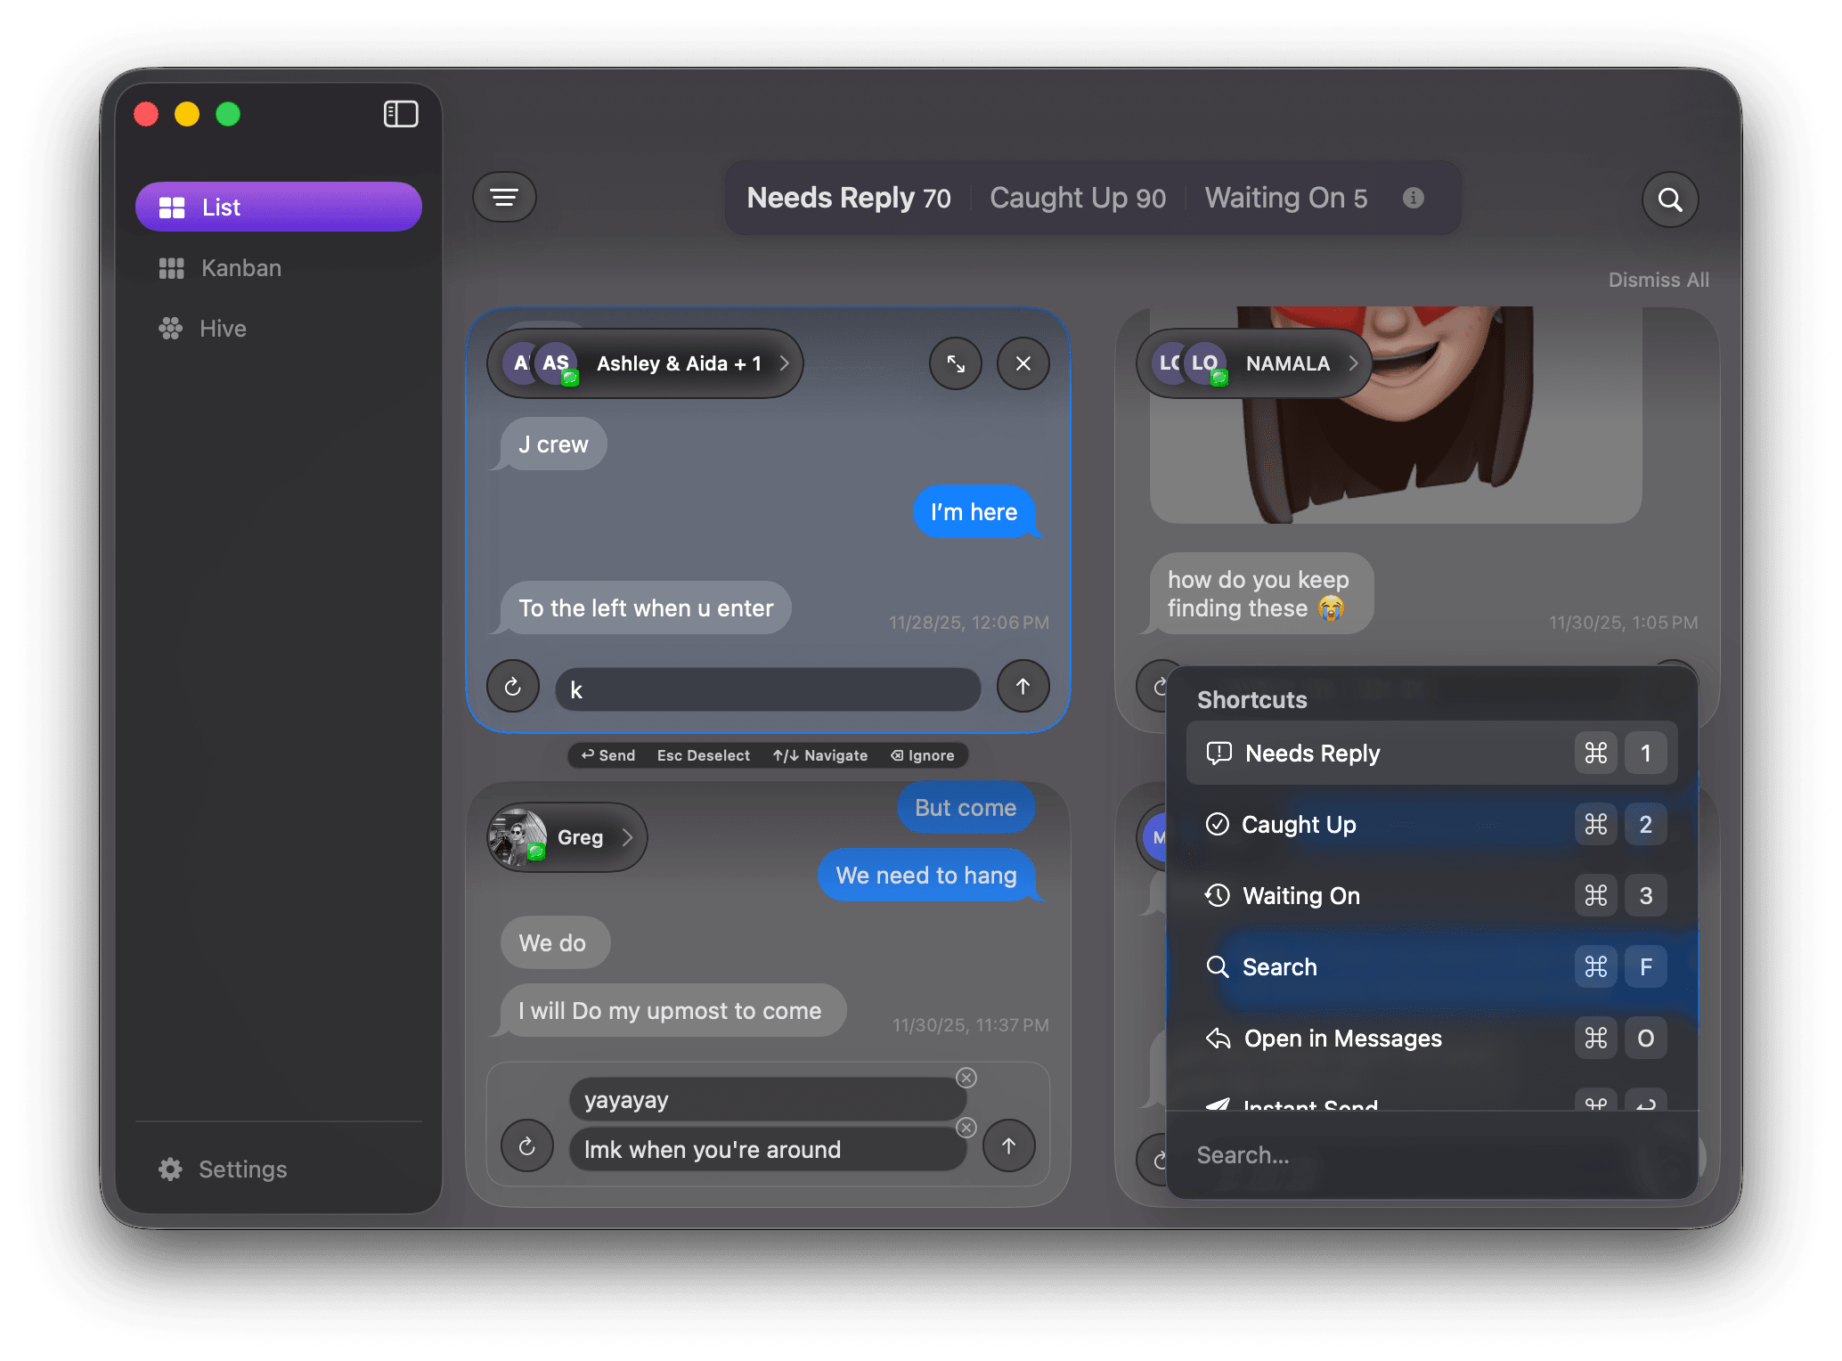Click the Dismiss All link
This screenshot has width=1842, height=1361.
point(1658,279)
